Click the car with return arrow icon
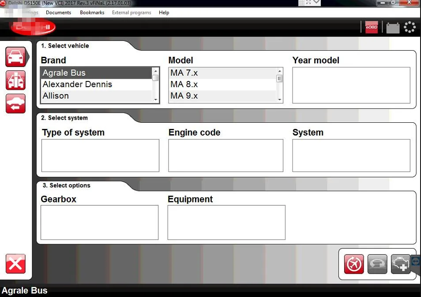This screenshot has height=297, width=421. 15,103
